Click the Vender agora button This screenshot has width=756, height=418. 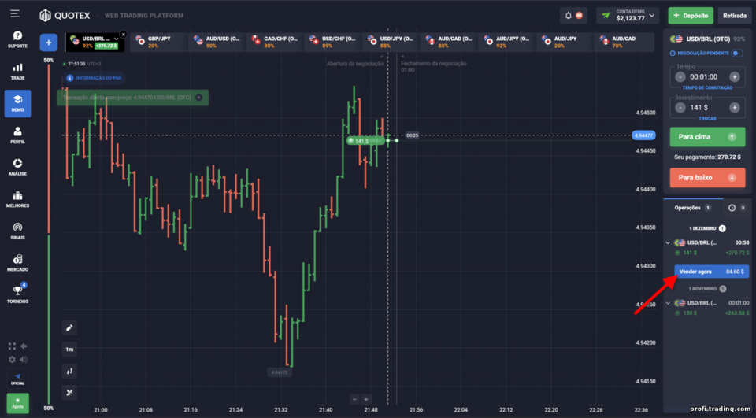pyautogui.click(x=711, y=272)
